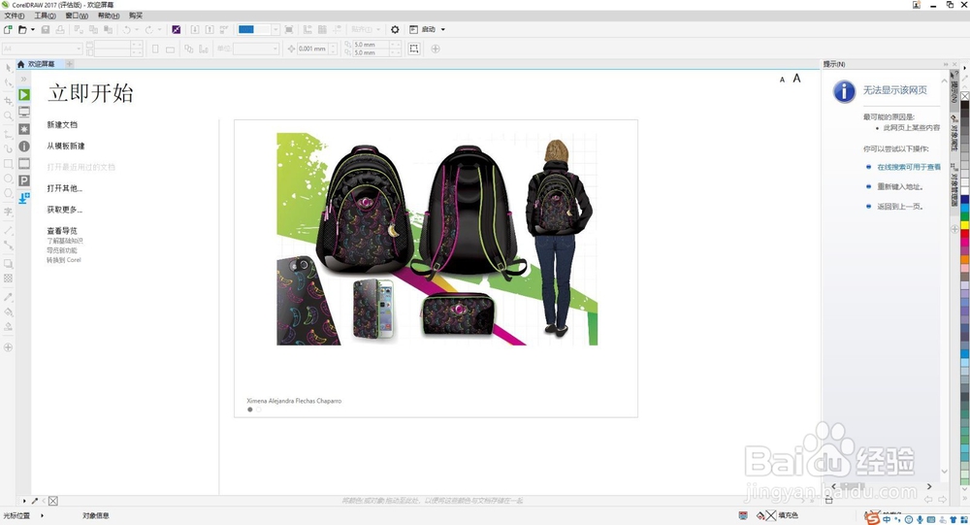Open the Product details P icon

tap(24, 180)
